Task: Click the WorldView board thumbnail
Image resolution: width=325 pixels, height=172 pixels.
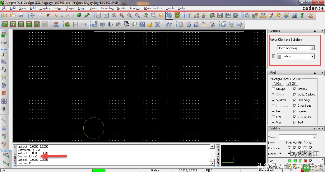Action: (x=227, y=160)
